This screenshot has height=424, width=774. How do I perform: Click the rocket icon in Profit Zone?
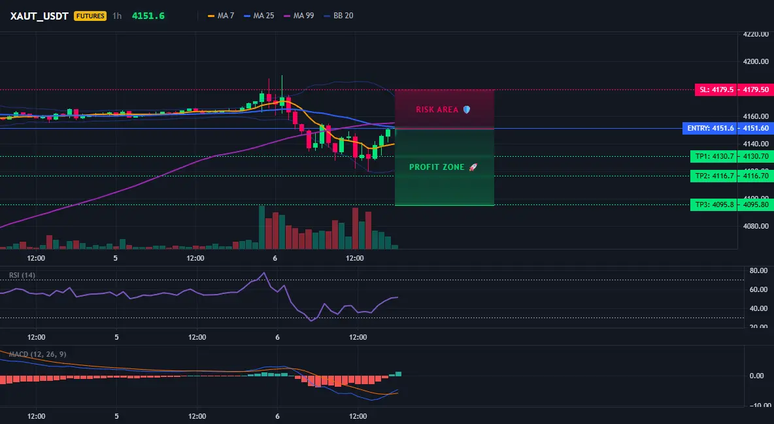pyautogui.click(x=473, y=167)
